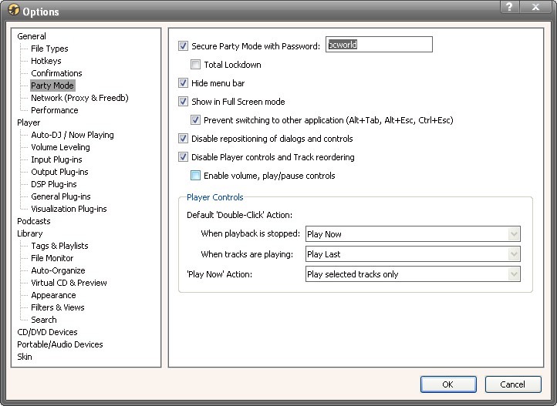Expand the 'Play Now' Action dropdown
This screenshot has width=557, height=406.
coord(412,274)
